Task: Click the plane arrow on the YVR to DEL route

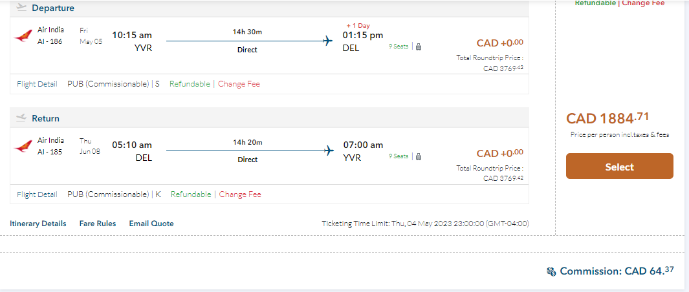Action: 327,41
